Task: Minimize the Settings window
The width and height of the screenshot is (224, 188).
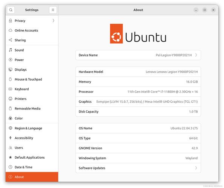Action: point(196,10)
